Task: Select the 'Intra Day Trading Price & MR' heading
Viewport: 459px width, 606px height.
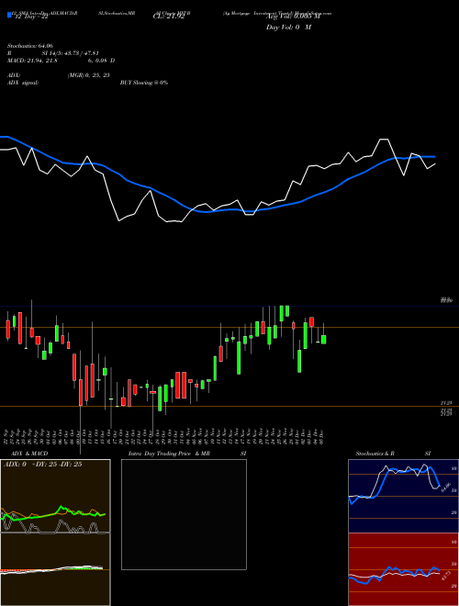Action: 169,454
